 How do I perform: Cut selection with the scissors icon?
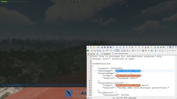coord(124,47)
